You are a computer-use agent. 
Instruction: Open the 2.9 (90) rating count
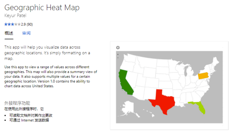coord(27,24)
